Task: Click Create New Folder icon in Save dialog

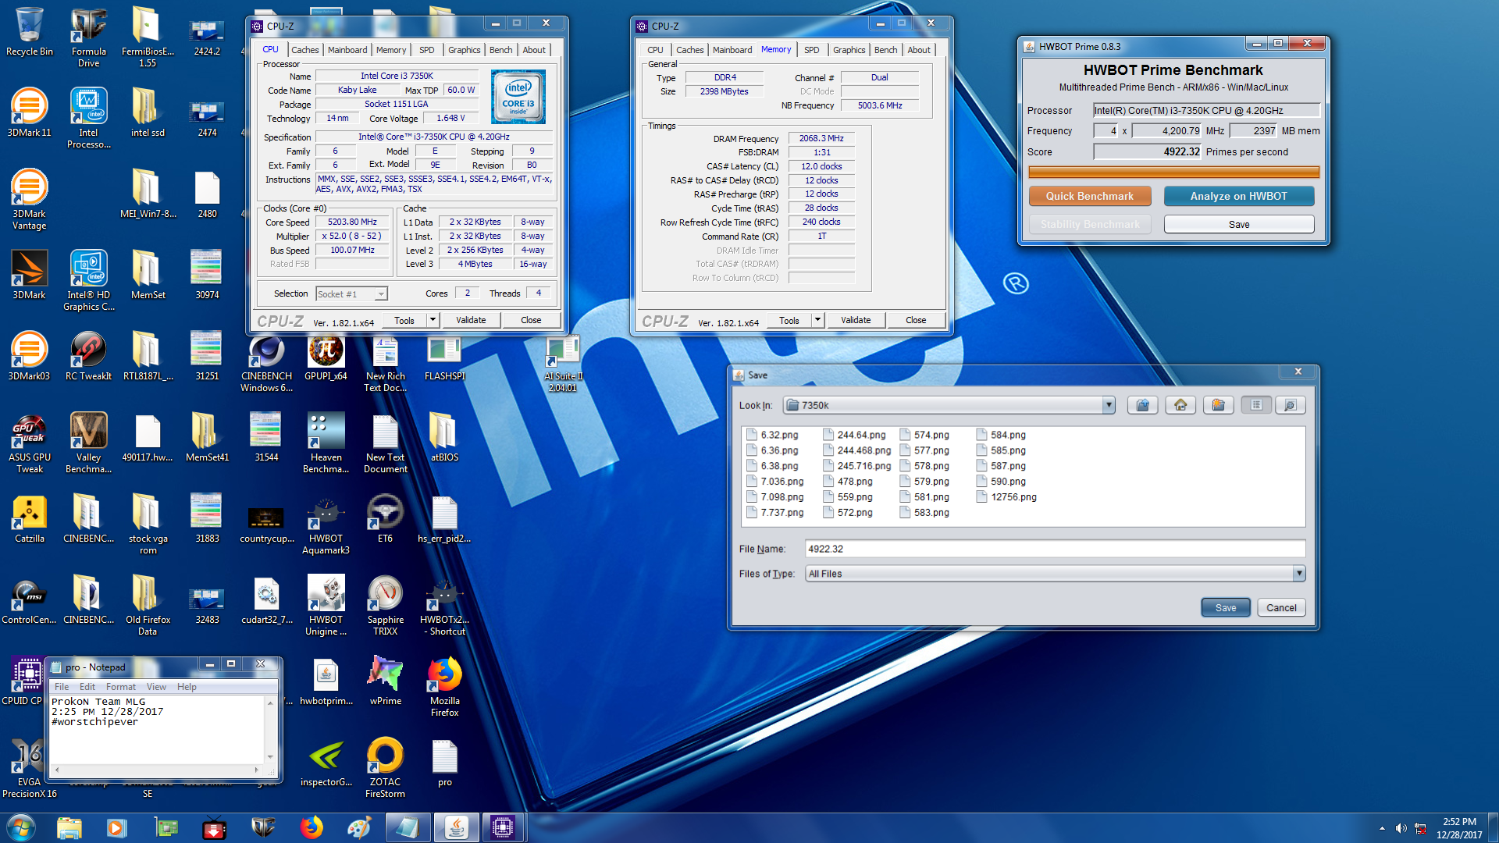Action: 1218,405
